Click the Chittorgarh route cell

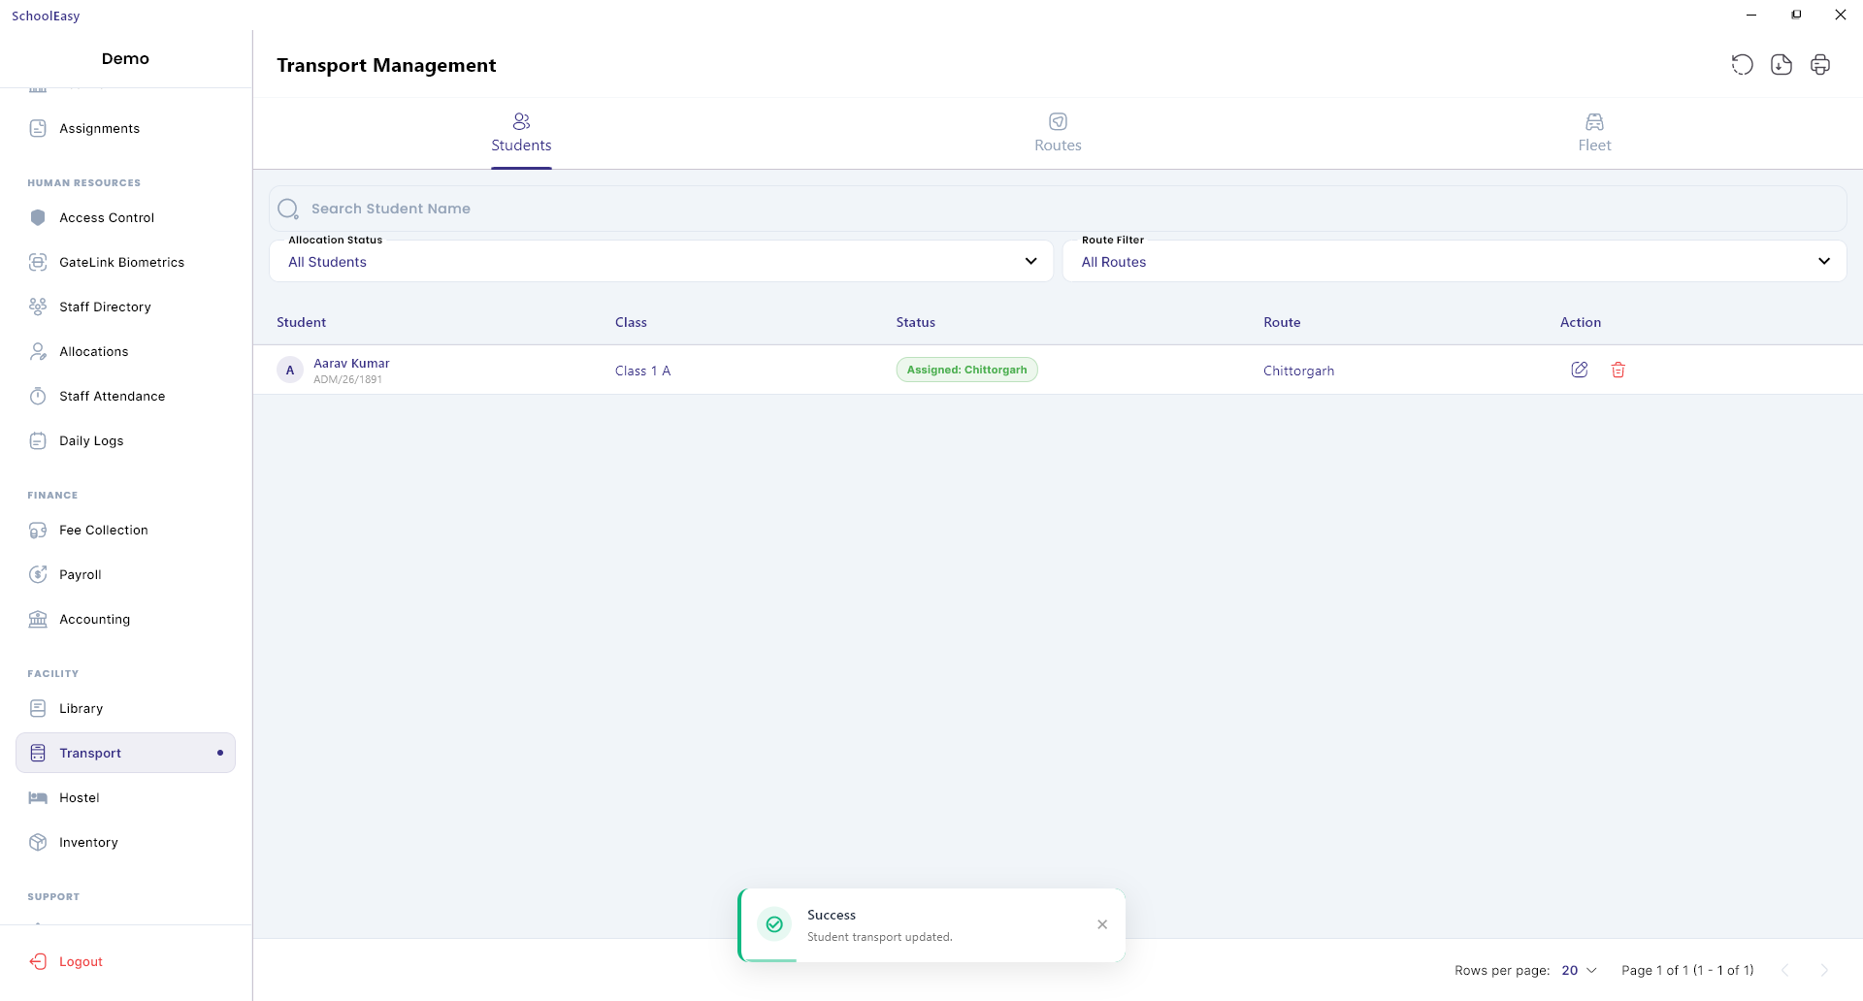pos(1298,371)
